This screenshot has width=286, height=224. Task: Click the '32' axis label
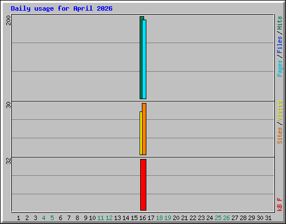coord(8,161)
